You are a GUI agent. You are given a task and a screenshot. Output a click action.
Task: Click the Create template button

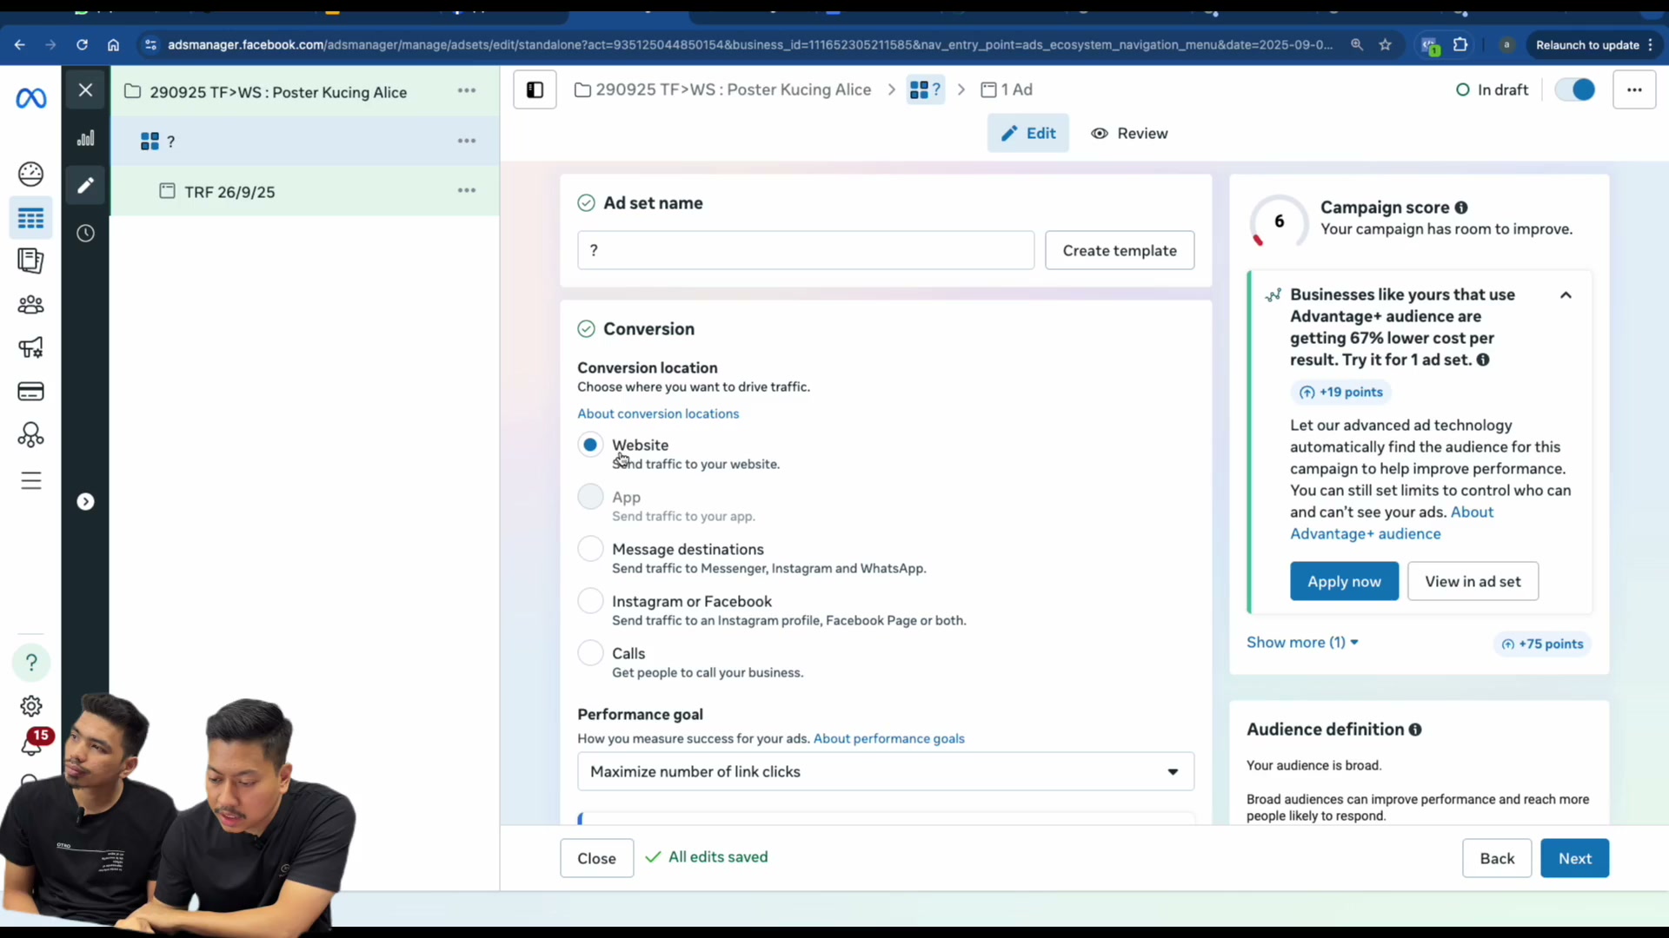coord(1120,251)
